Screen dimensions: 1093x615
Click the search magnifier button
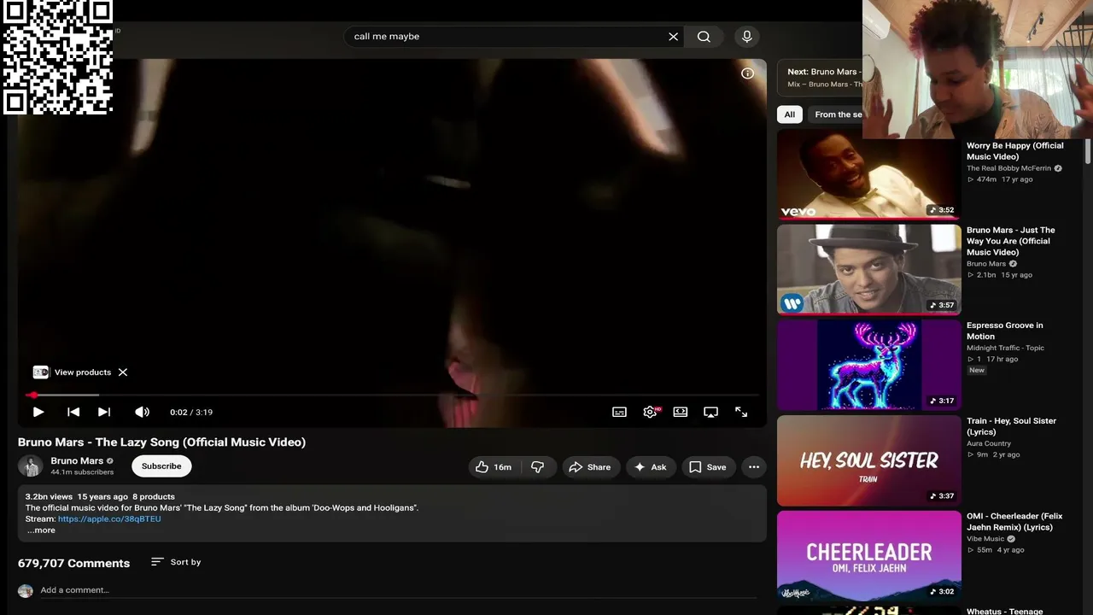(x=704, y=37)
